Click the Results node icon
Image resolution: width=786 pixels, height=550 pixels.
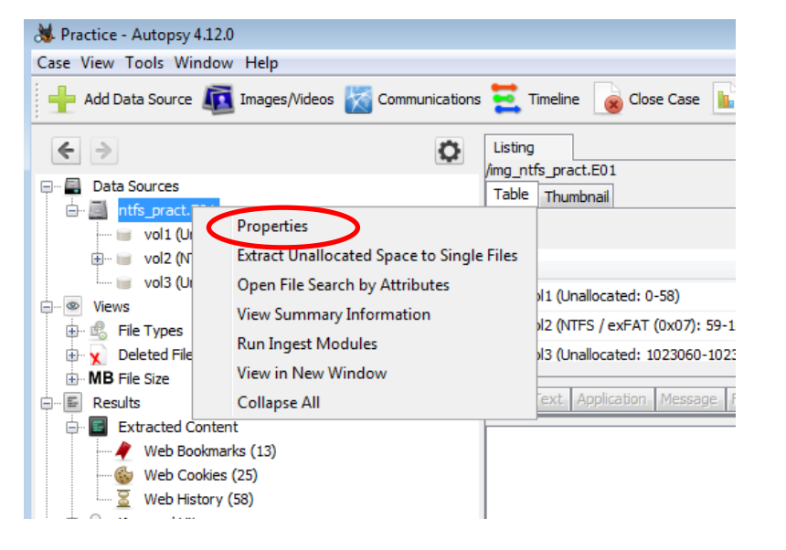73,403
